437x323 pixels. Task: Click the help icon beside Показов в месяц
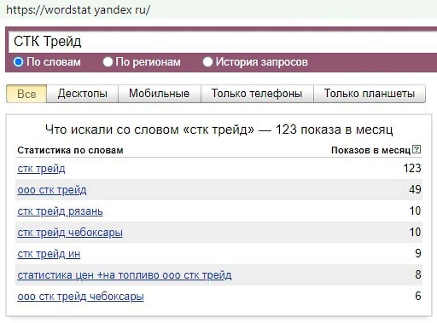click(416, 150)
